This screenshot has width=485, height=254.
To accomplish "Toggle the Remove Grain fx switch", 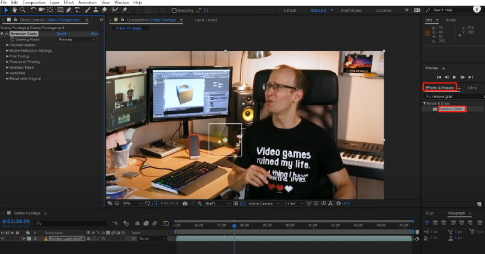I will click(7, 34).
